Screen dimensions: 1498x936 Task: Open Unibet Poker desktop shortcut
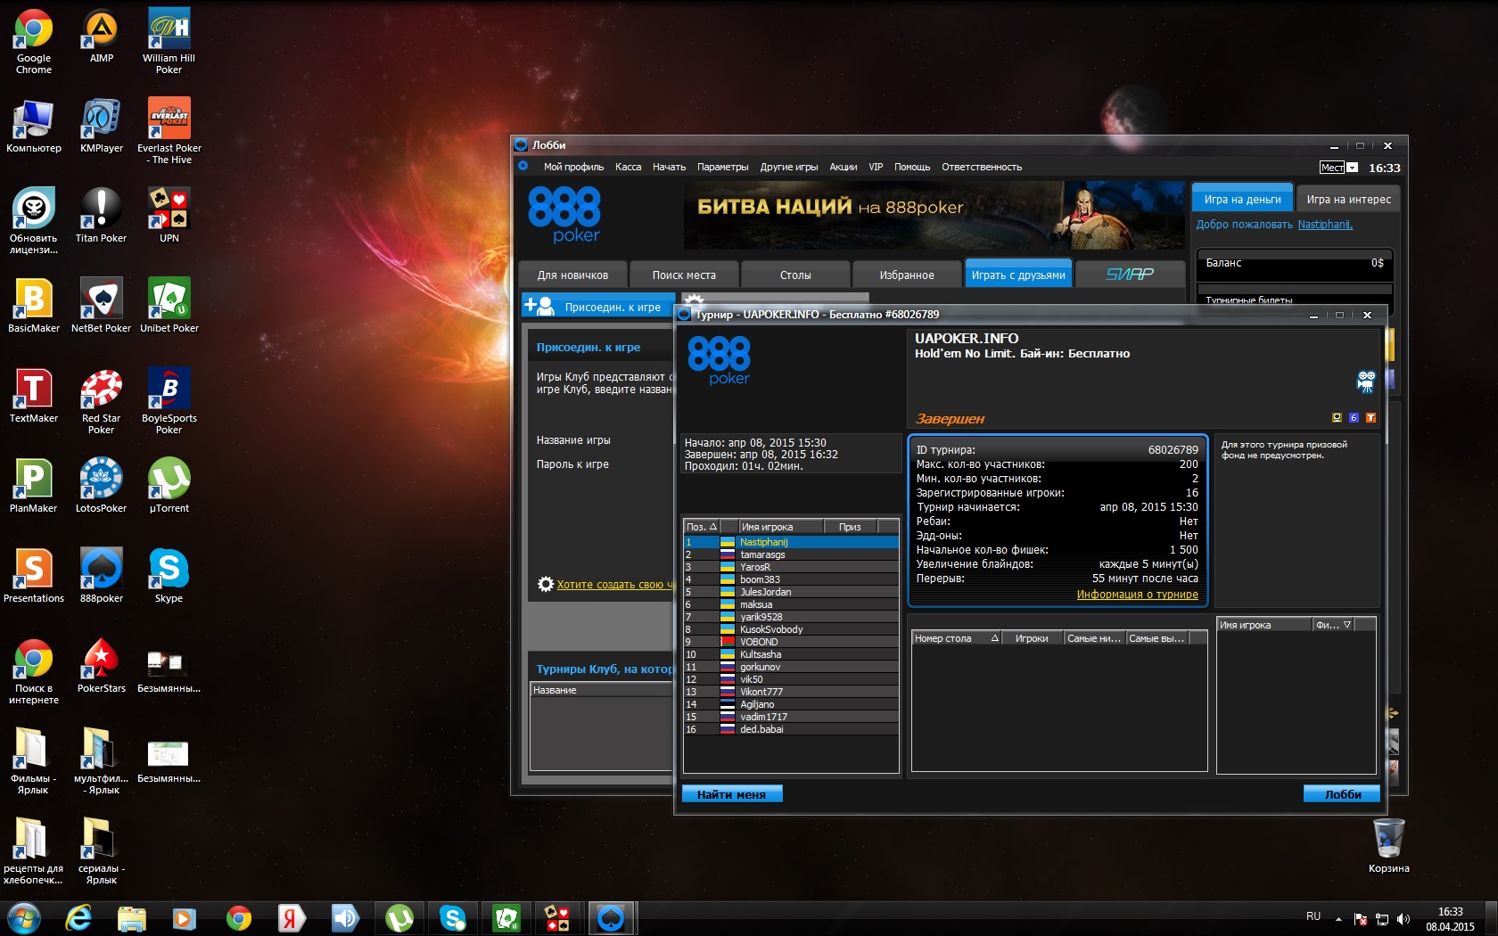click(169, 305)
